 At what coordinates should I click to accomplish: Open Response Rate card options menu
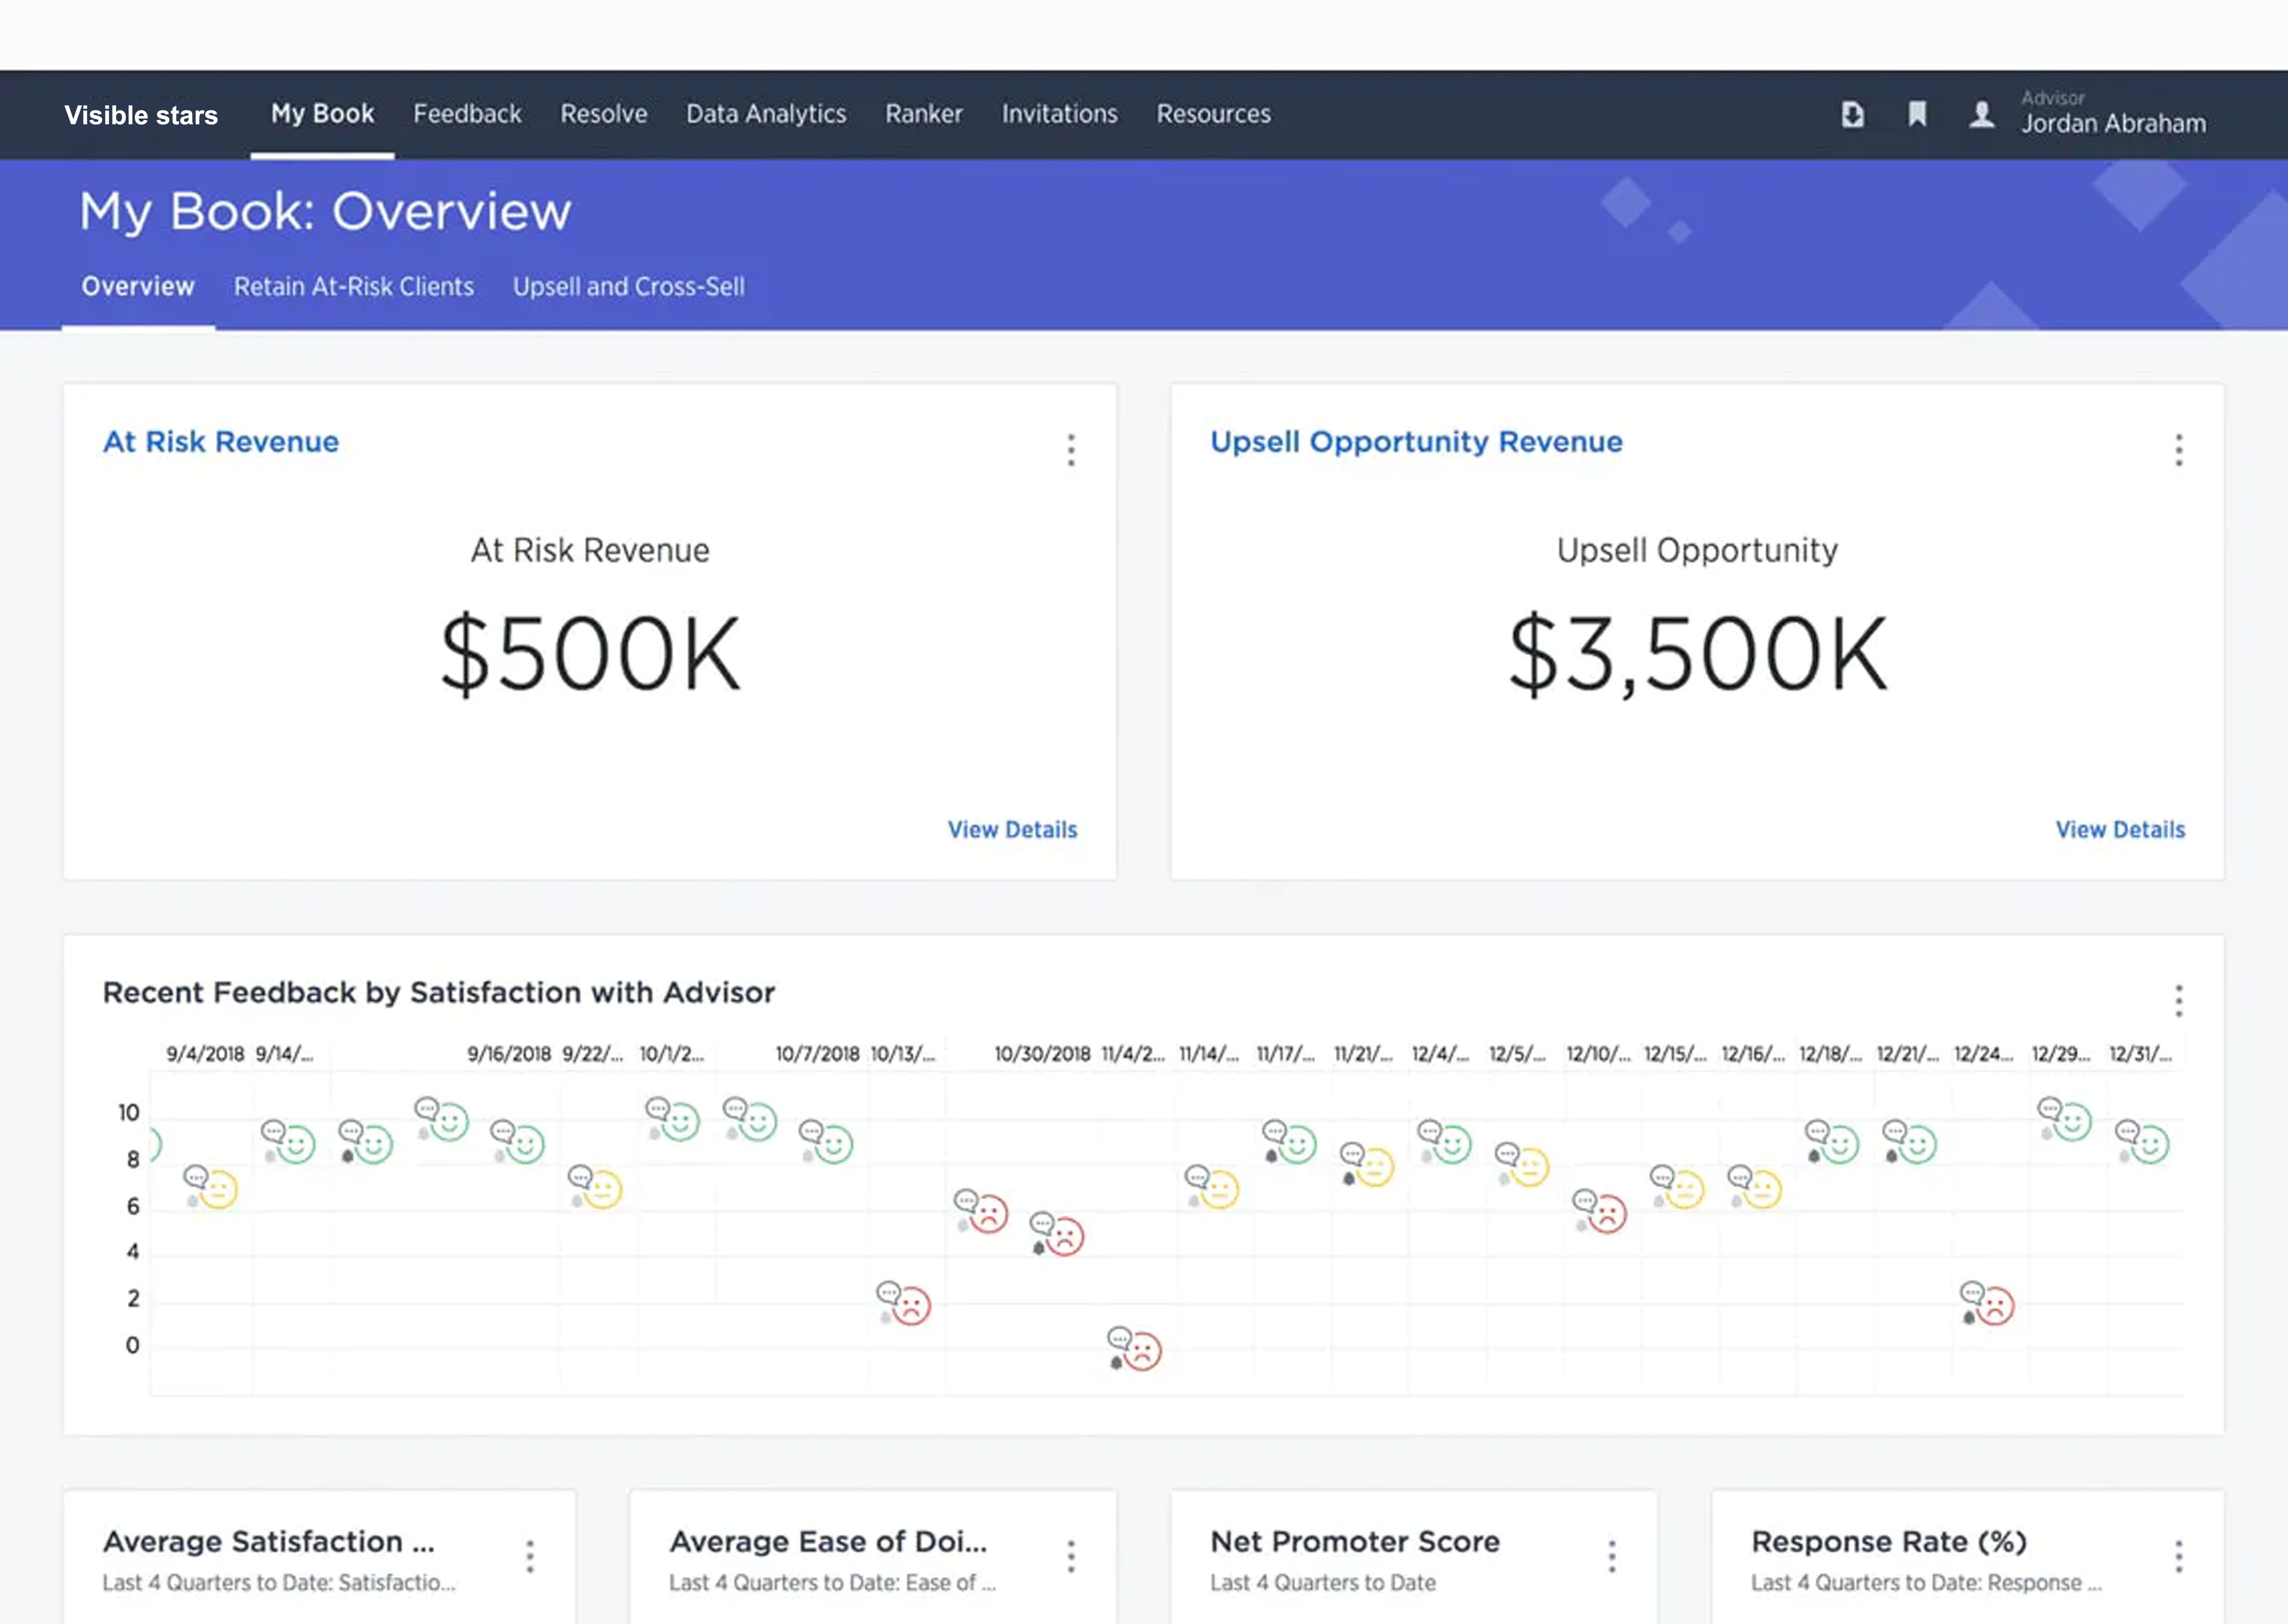point(2178,1556)
